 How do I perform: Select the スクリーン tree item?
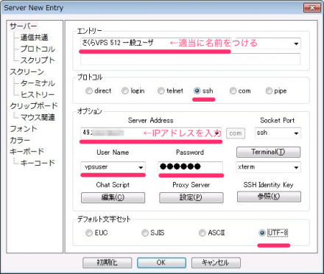pos(27,71)
